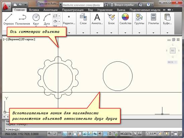Toggle object snap in status bar
184x138 pixels.
pyautogui.click(x=75, y=134)
